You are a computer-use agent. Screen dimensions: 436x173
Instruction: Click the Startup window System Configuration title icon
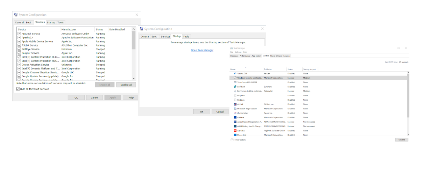[142, 29]
